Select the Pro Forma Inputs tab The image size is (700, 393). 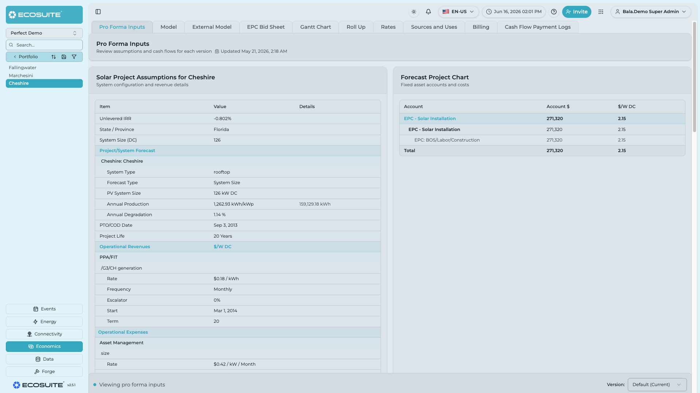(x=122, y=27)
